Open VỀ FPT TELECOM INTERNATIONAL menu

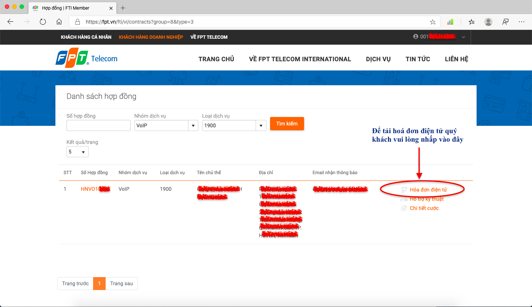tap(300, 59)
